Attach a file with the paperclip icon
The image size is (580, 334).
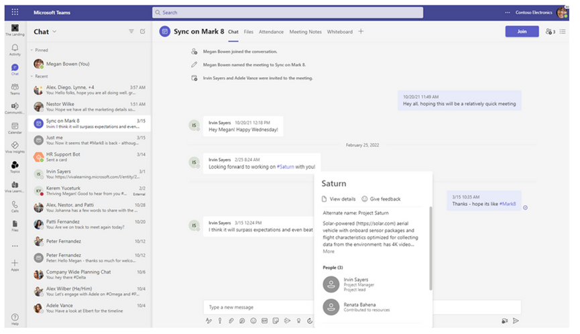(x=231, y=321)
